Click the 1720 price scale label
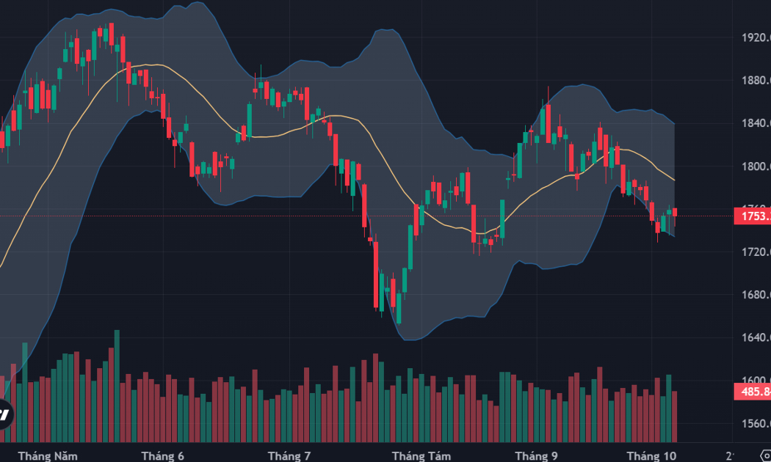 (x=756, y=252)
